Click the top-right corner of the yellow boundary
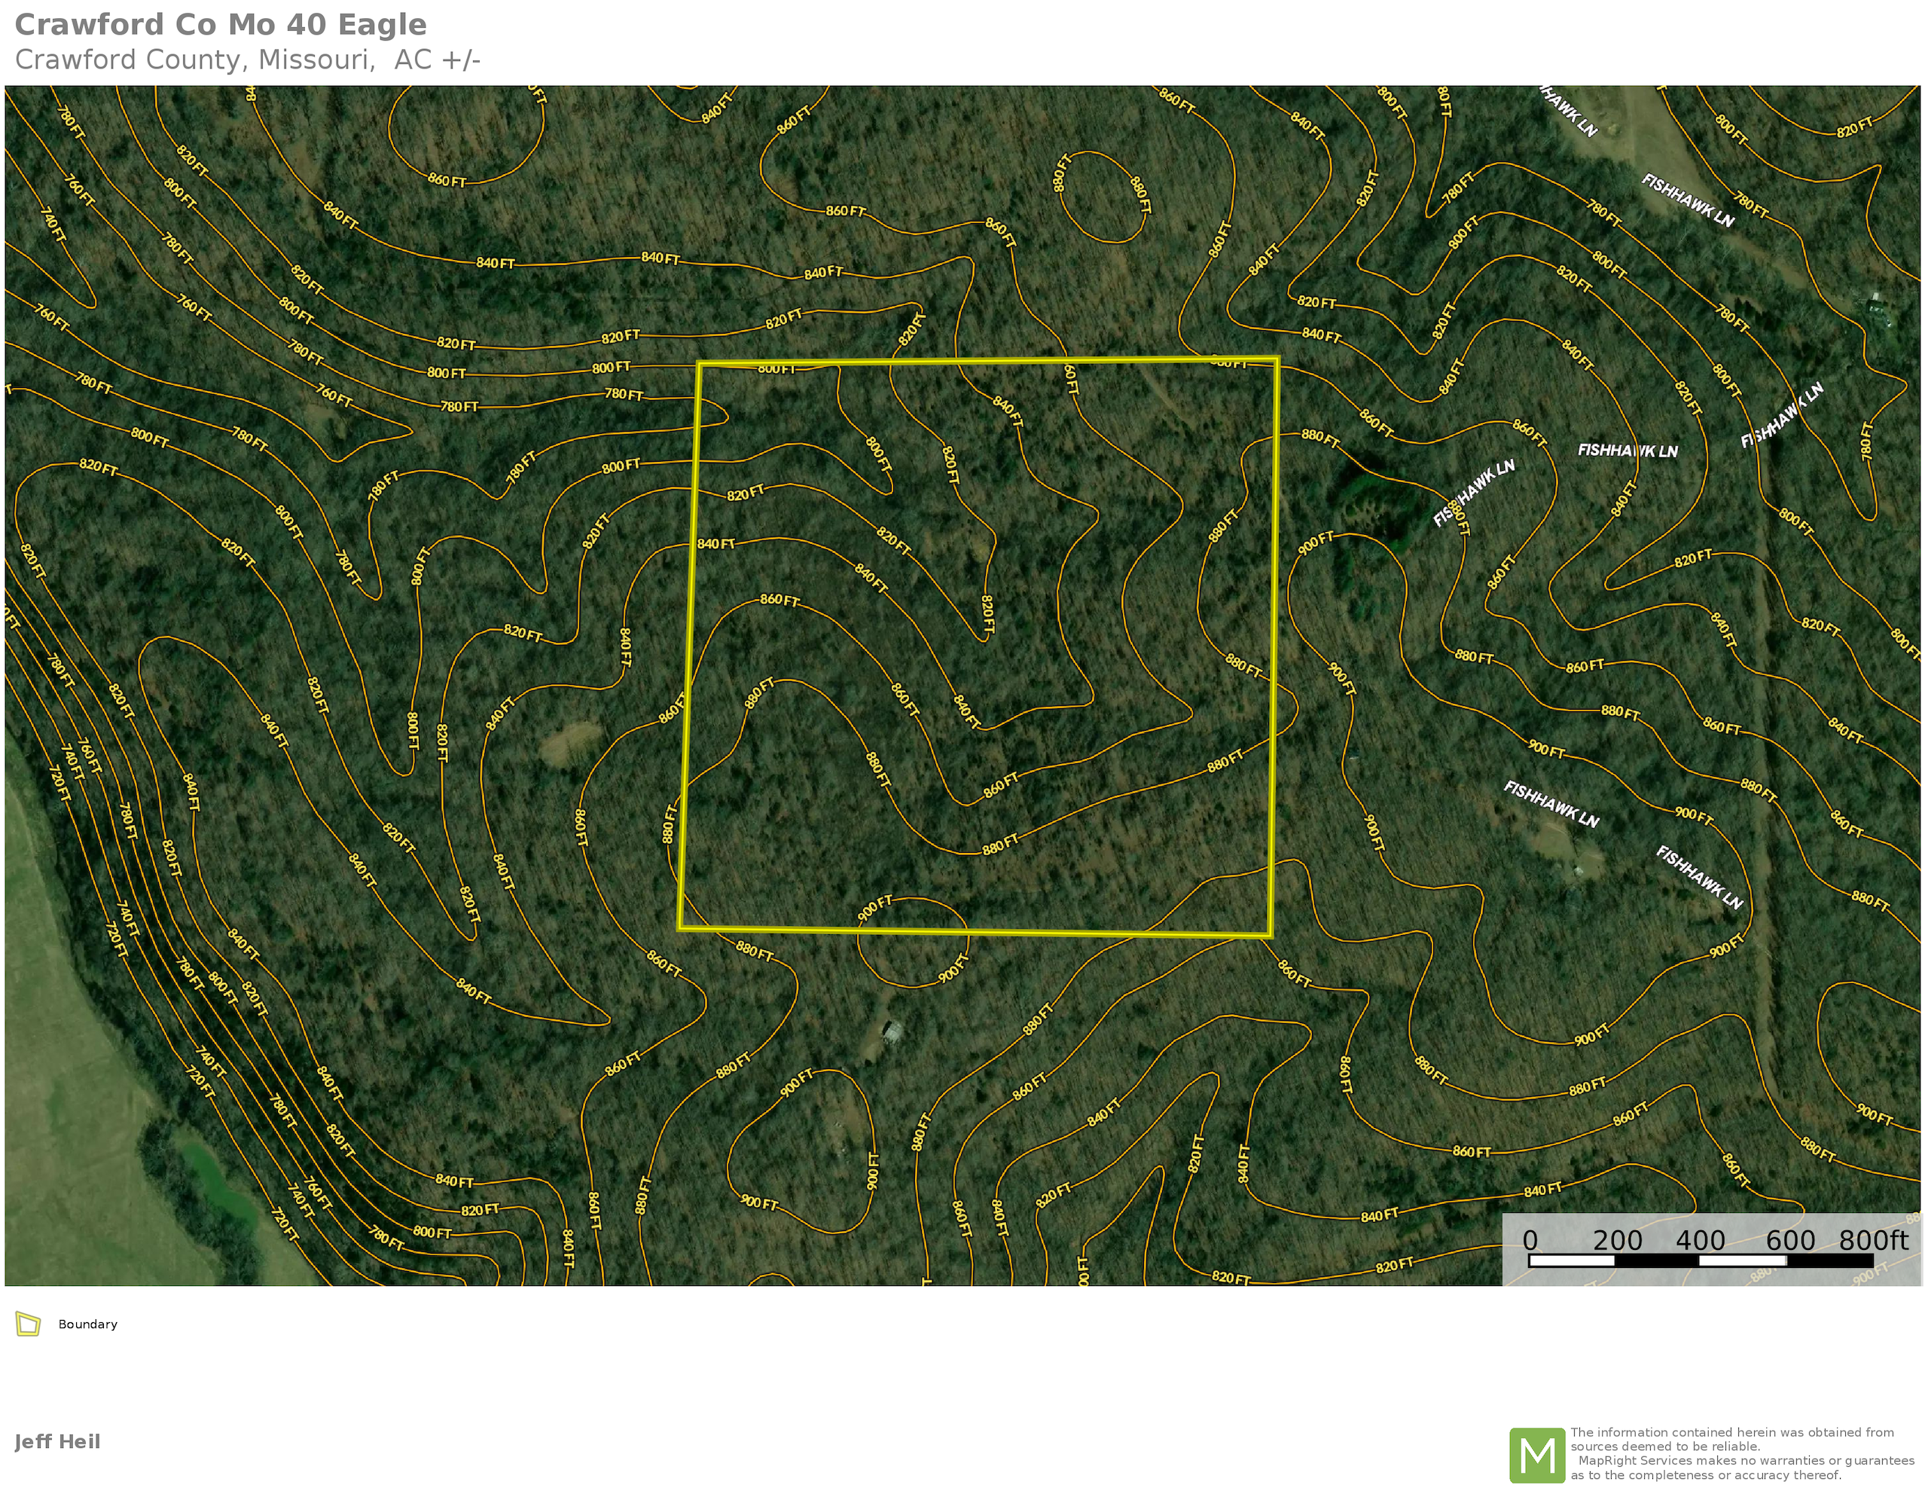This screenshot has height=1491, width=1928. 1277,359
